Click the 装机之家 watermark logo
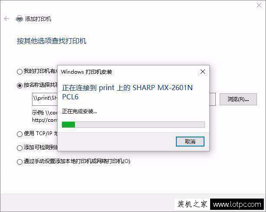This screenshot has height=212, width=266. point(192,204)
